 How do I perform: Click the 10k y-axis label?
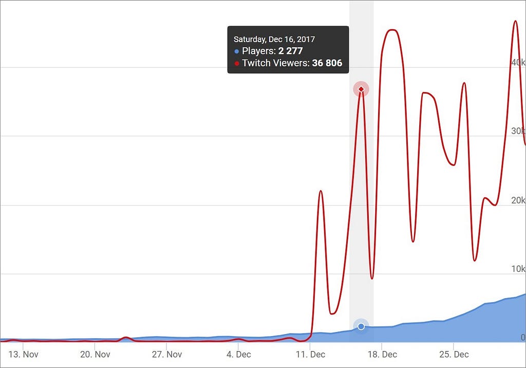click(518, 269)
